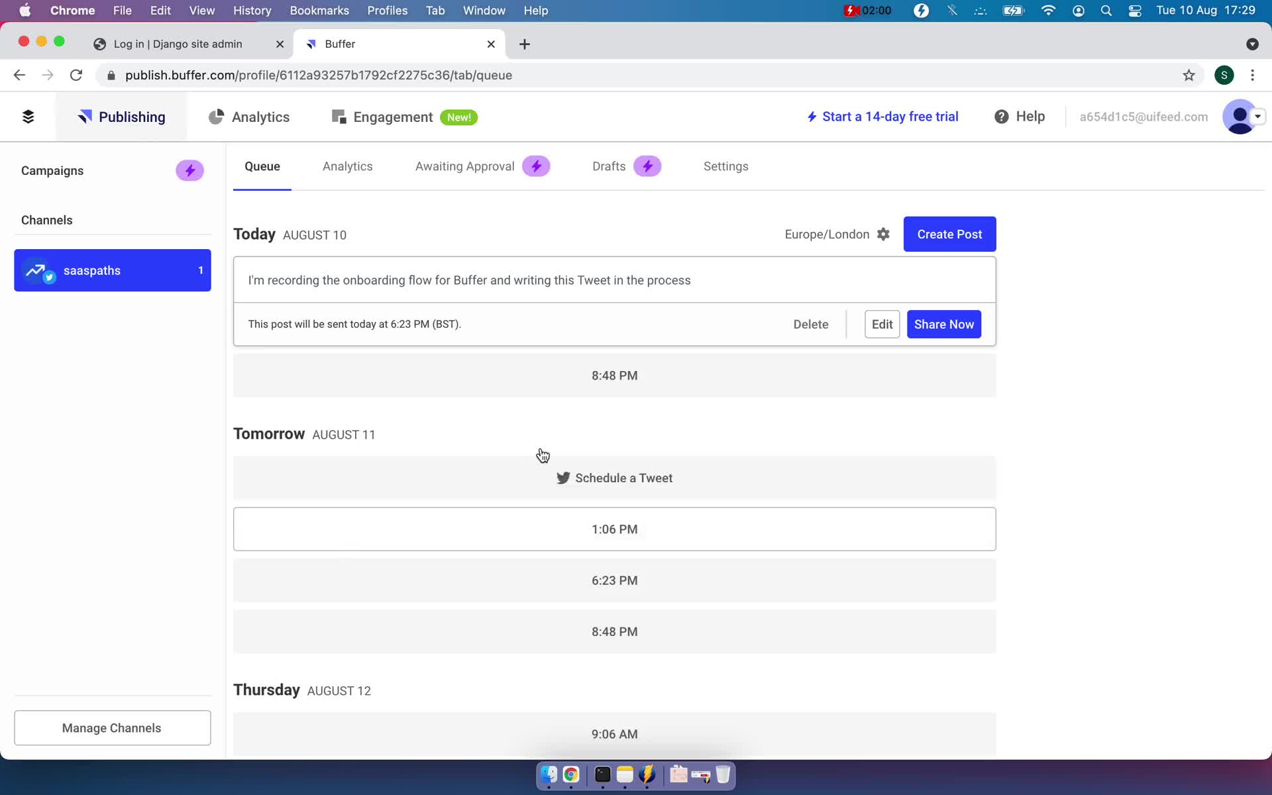The image size is (1272, 795).
Task: Open Finder from the Dock
Action: click(x=549, y=774)
